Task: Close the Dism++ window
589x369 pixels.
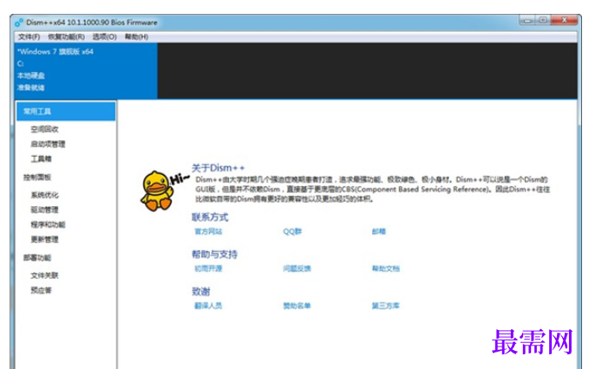Action: [x=564, y=20]
